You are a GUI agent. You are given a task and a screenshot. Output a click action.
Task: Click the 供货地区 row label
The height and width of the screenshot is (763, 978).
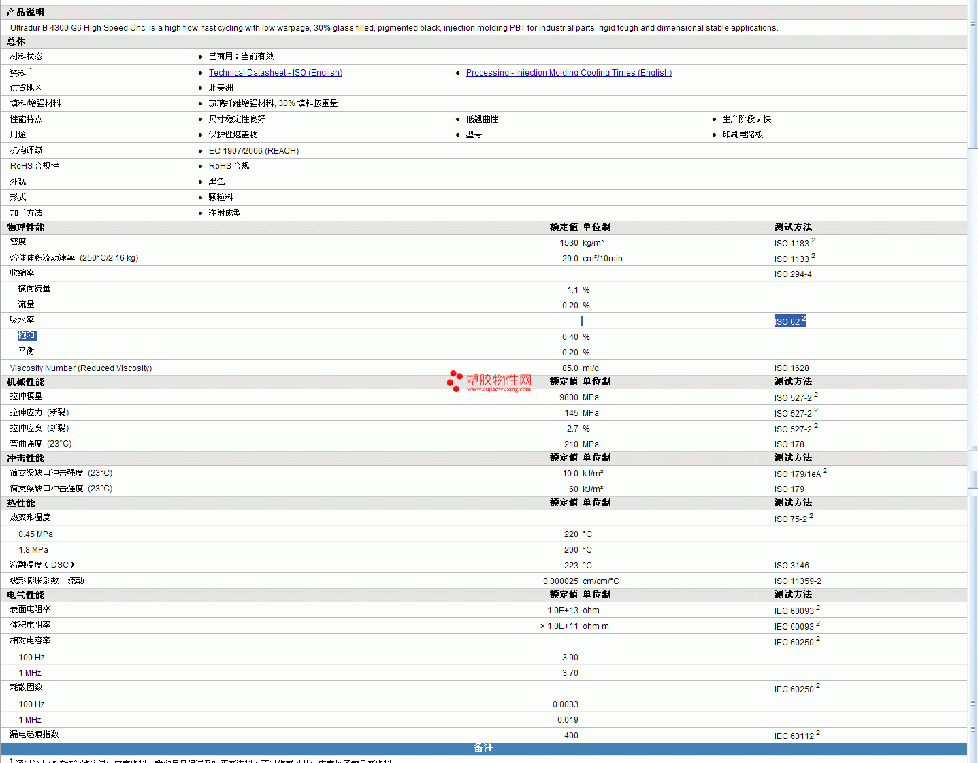click(27, 88)
